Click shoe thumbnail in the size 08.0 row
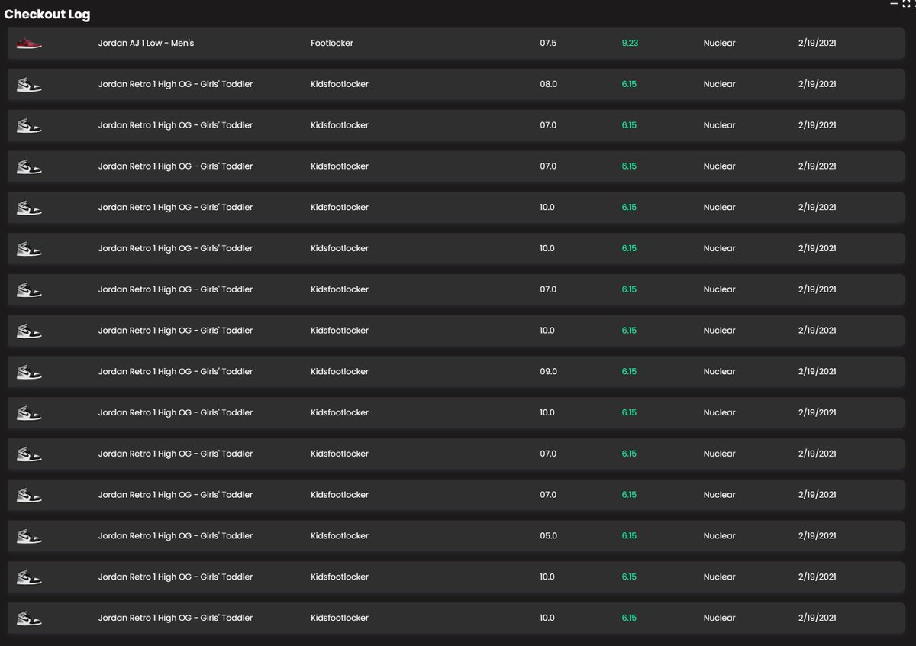This screenshot has height=646, width=916. (29, 84)
